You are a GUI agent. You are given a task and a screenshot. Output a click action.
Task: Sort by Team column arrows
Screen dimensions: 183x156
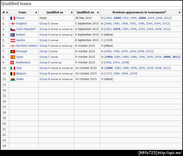coord(36,13)
